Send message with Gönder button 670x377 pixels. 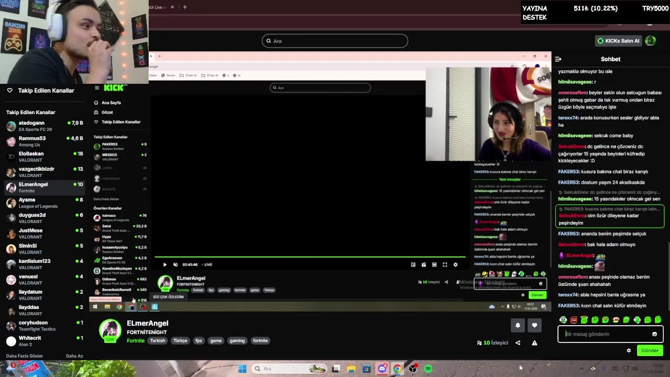click(650, 351)
